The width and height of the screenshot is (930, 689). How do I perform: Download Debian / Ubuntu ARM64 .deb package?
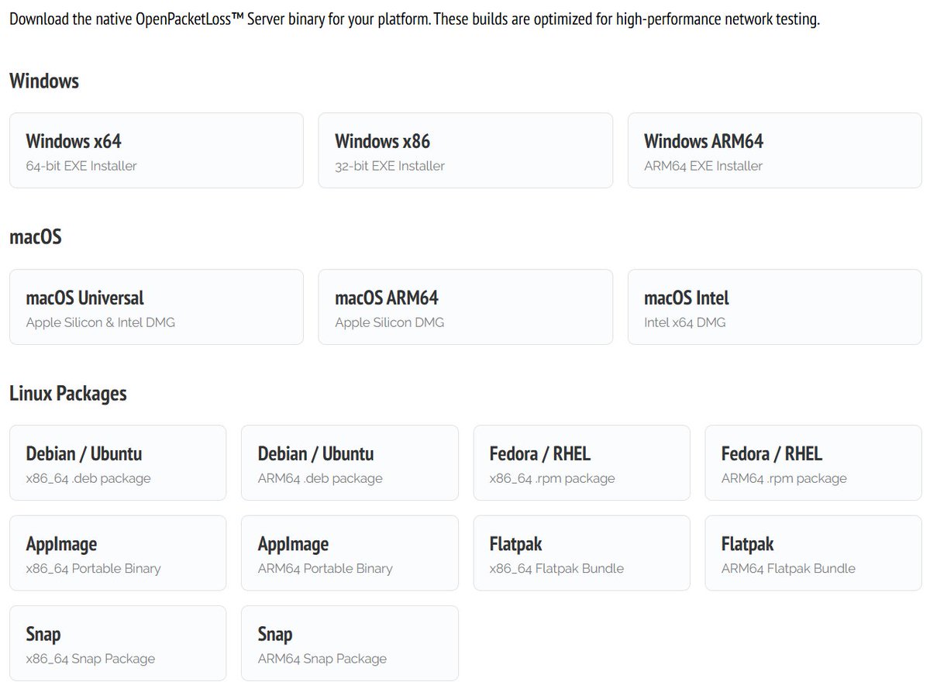(x=350, y=463)
